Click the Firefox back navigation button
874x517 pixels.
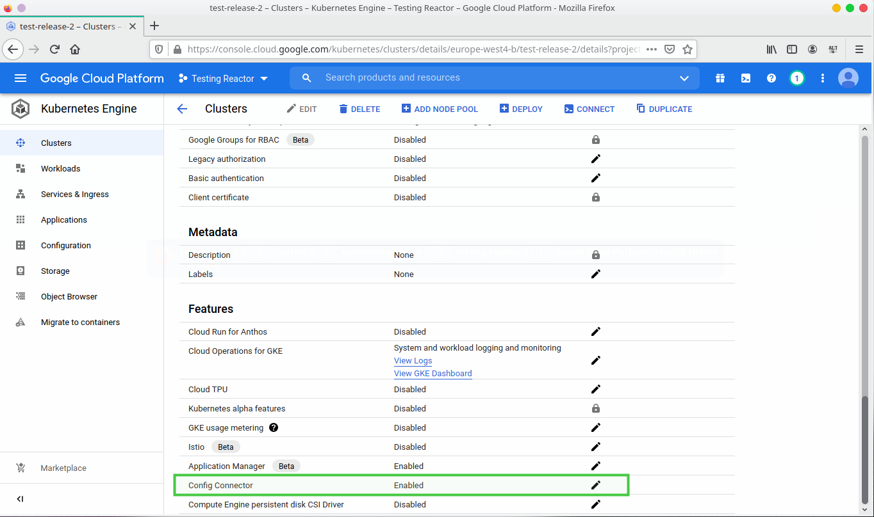coord(13,49)
